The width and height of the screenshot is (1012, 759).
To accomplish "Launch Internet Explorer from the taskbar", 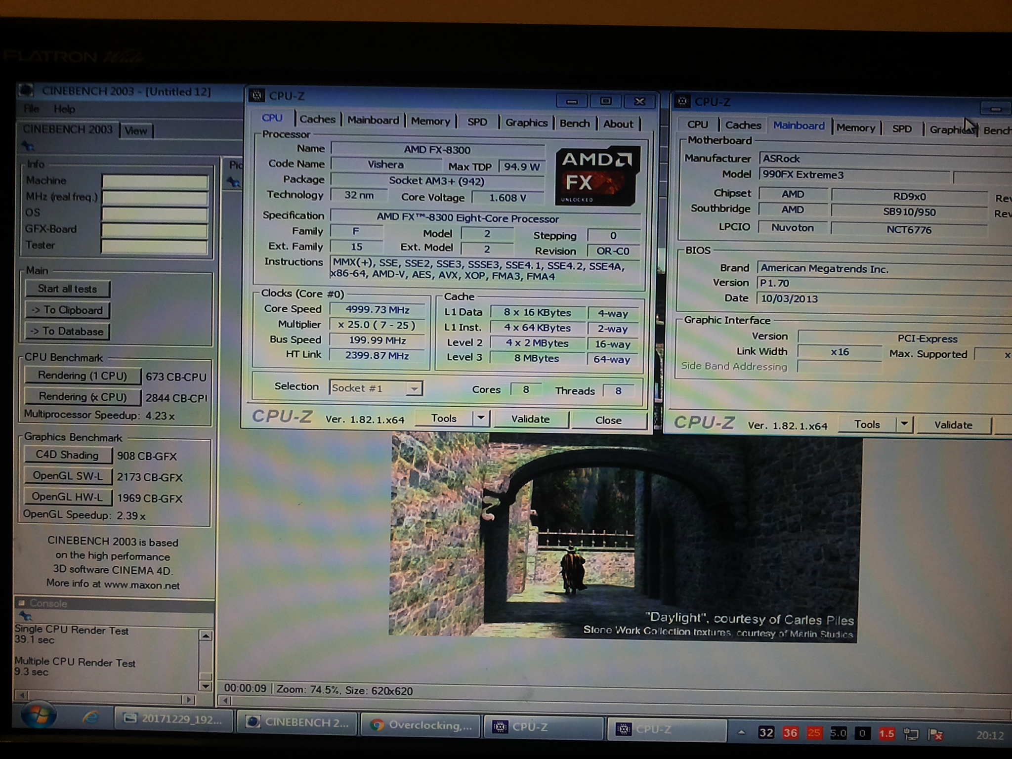I will 90,717.
